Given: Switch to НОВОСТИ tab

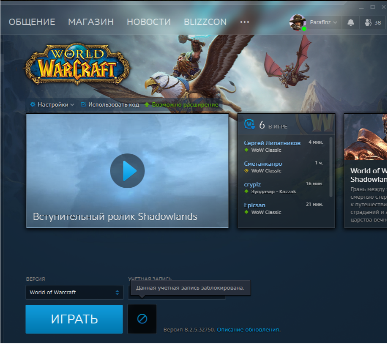Looking at the screenshot, I should [149, 22].
